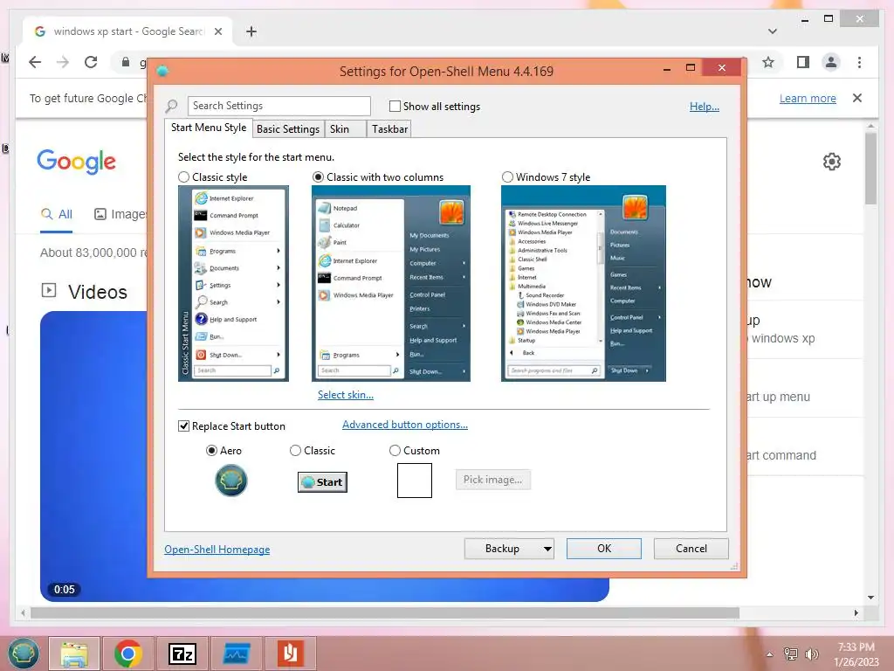This screenshot has width=894, height=671.
Task: Select the Classic Start button image
Action: coord(323,482)
